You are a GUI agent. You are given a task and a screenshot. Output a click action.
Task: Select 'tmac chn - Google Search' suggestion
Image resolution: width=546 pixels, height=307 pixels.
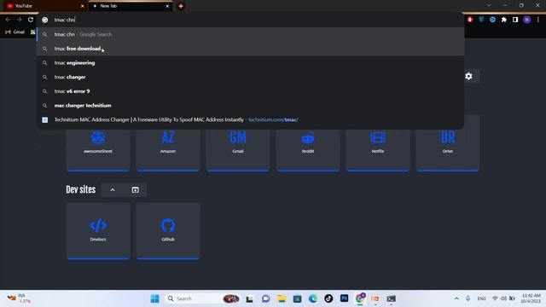250,34
